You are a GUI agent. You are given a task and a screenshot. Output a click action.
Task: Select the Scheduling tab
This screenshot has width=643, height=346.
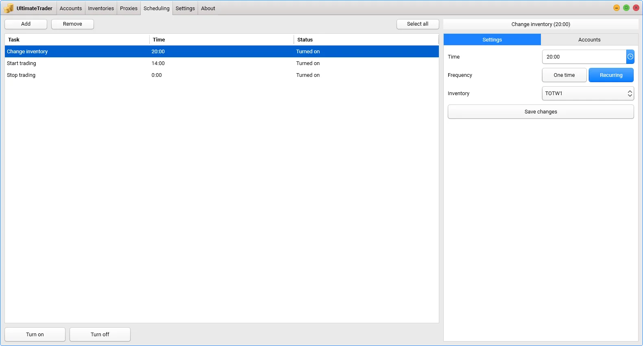point(157,8)
